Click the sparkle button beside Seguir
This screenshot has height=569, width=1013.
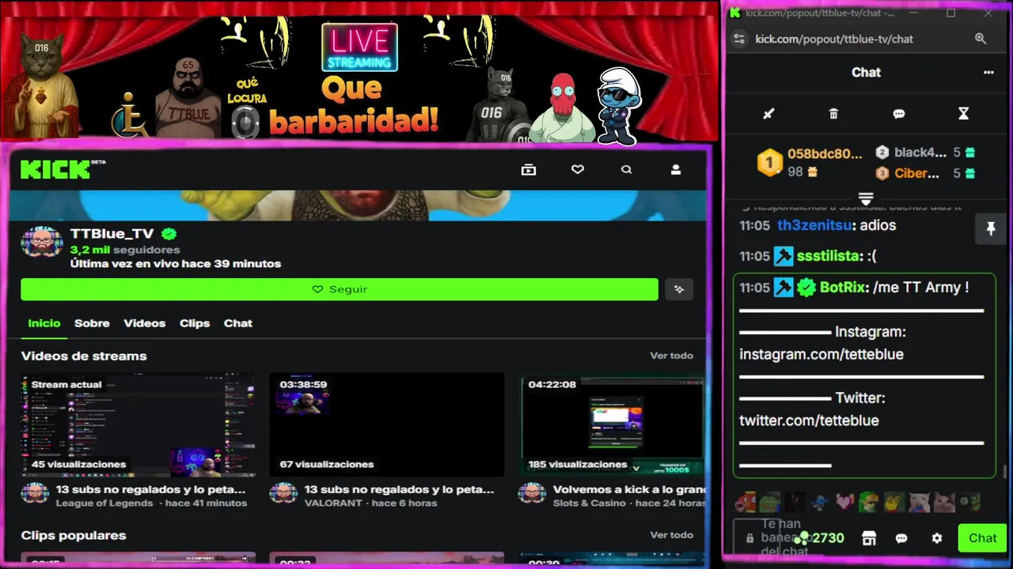tap(679, 289)
